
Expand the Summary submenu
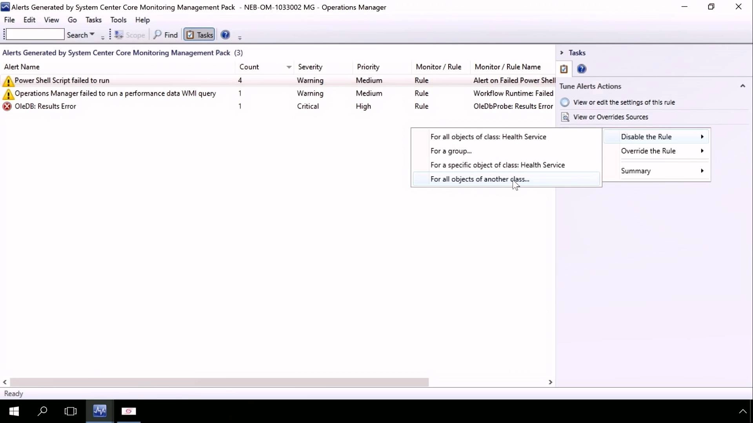click(656, 171)
